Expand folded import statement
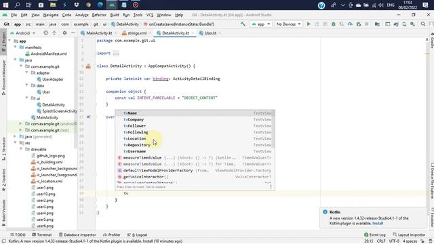 click(x=116, y=54)
